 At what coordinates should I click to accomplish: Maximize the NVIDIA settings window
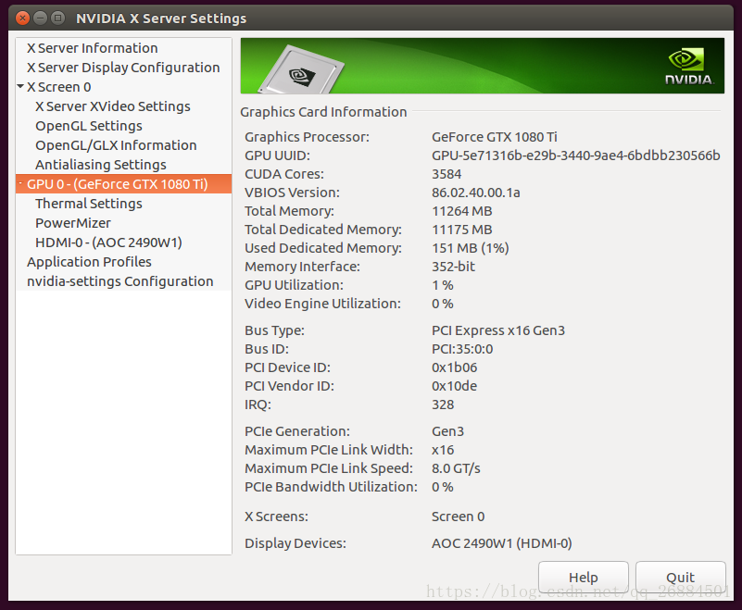[x=57, y=19]
